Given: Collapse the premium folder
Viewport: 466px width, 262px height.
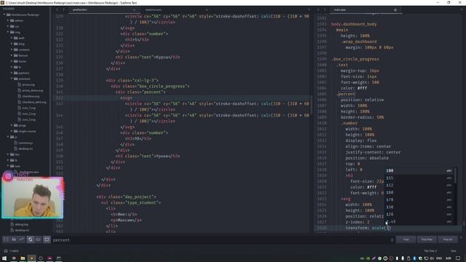Looking at the screenshot, I should pos(12,79).
